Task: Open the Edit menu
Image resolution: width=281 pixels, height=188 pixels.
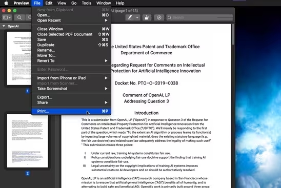Action: pyautogui.click(x=49, y=3)
